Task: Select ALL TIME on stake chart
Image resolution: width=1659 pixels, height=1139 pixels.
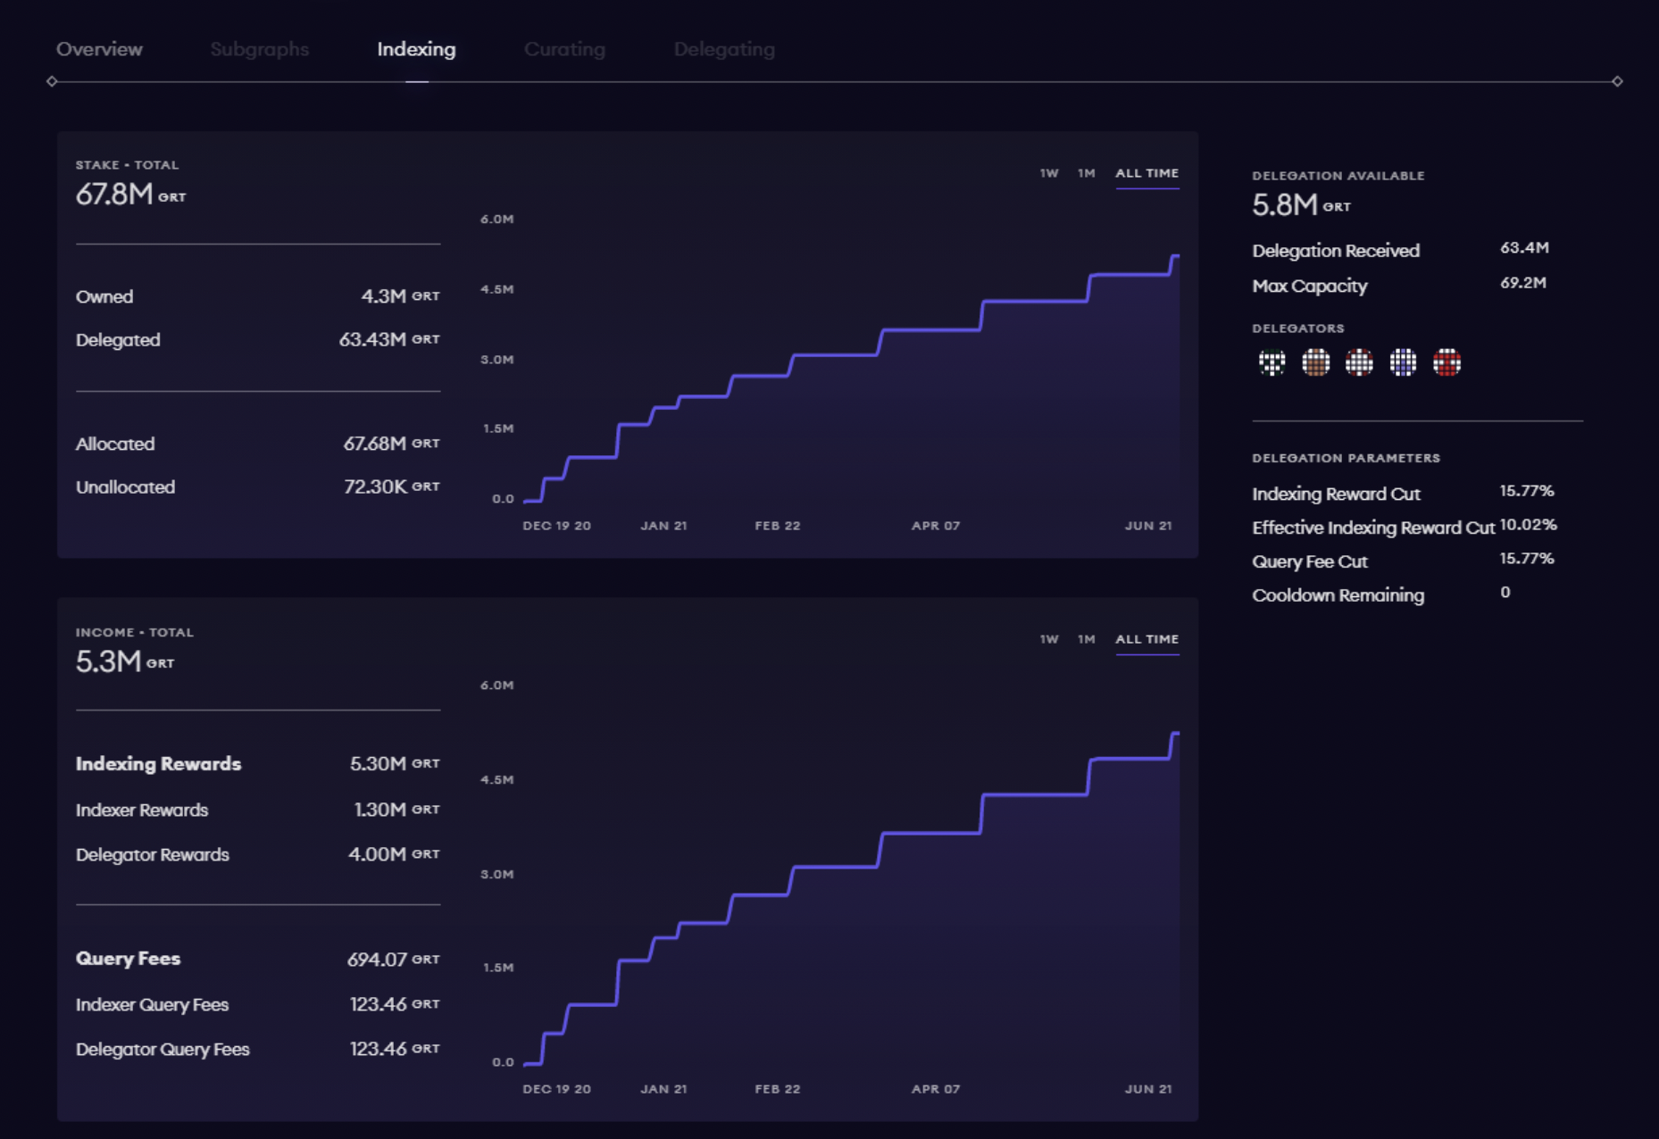Action: tap(1146, 173)
